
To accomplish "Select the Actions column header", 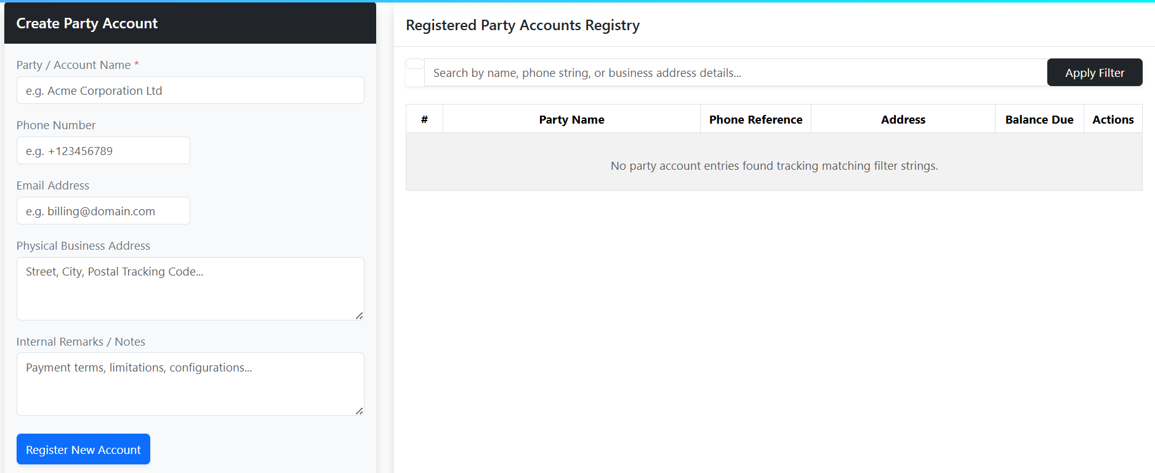I will 1113,119.
